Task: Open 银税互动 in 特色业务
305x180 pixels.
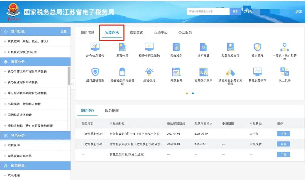Action: tap(14, 145)
